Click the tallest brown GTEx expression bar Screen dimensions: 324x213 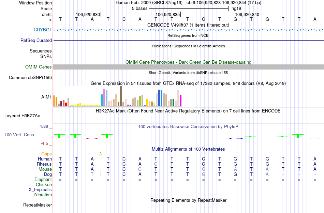pyautogui.click(x=121, y=96)
